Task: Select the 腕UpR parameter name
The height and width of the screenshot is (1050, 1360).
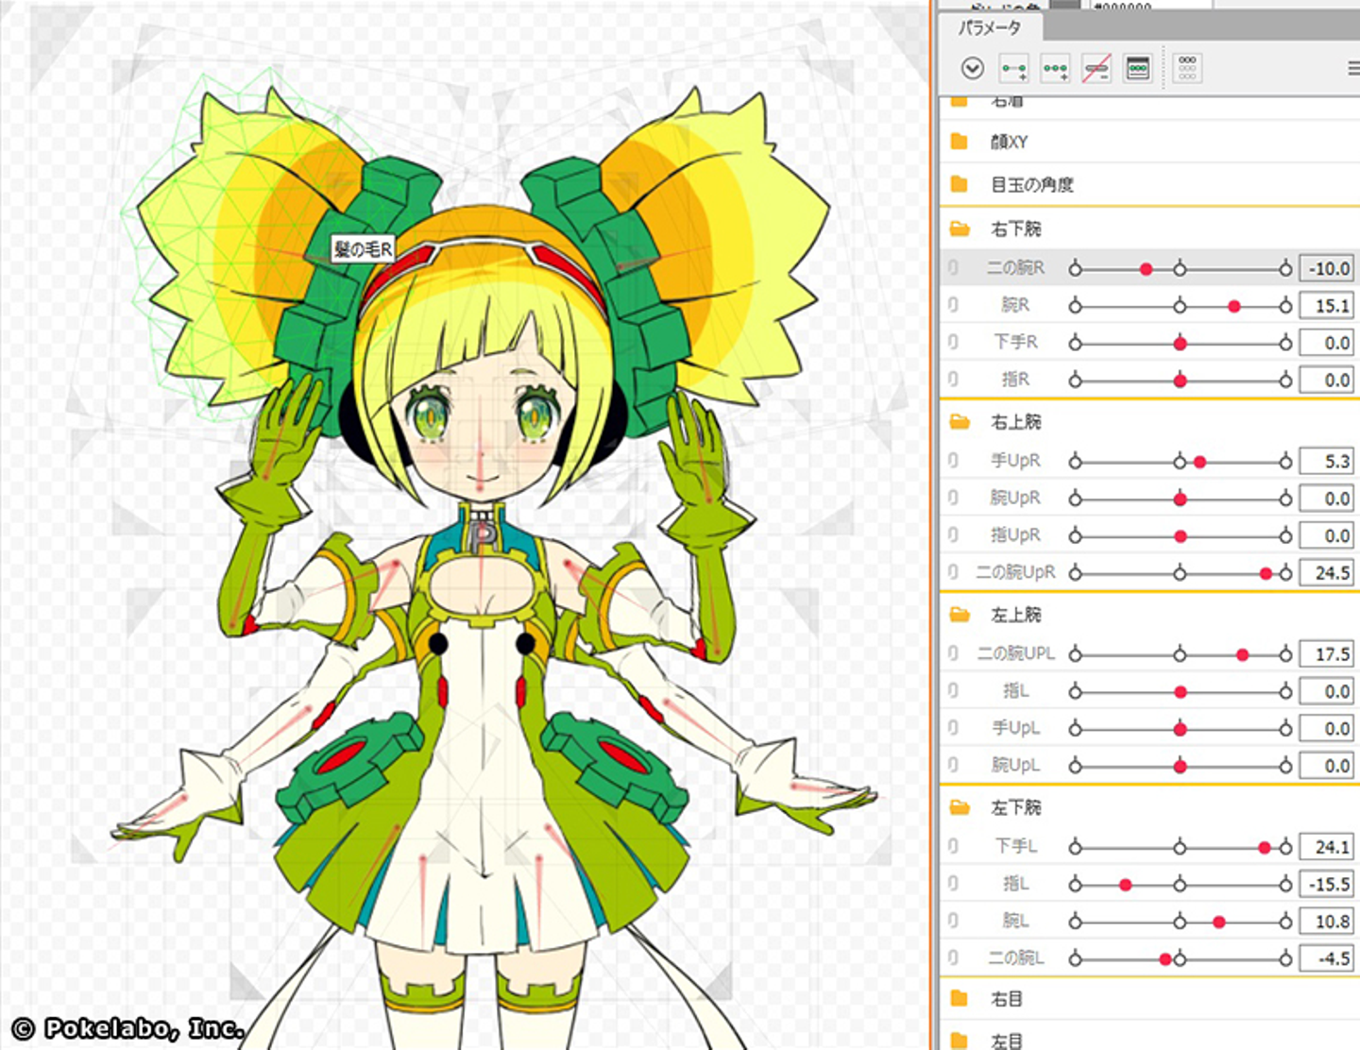Action: (1015, 498)
